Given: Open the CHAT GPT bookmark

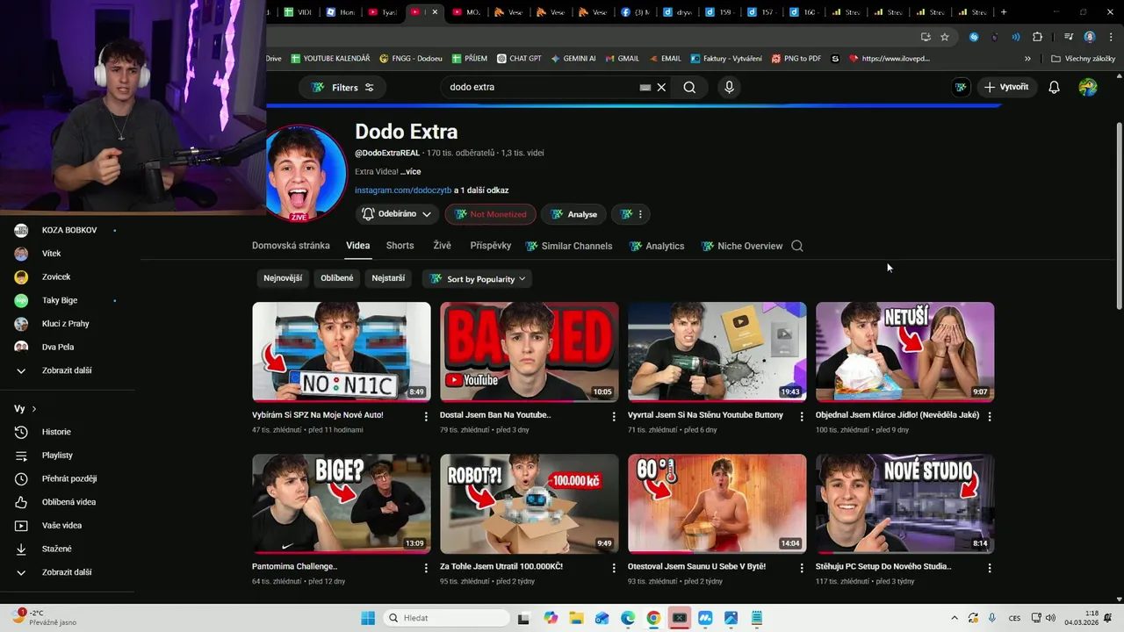Looking at the screenshot, I should (x=519, y=59).
